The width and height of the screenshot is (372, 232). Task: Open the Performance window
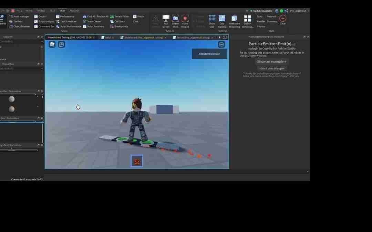point(65,16)
